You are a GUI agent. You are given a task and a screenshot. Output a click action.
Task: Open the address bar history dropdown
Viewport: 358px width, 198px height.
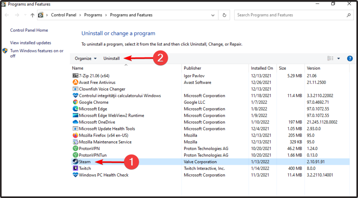[x=213, y=15]
